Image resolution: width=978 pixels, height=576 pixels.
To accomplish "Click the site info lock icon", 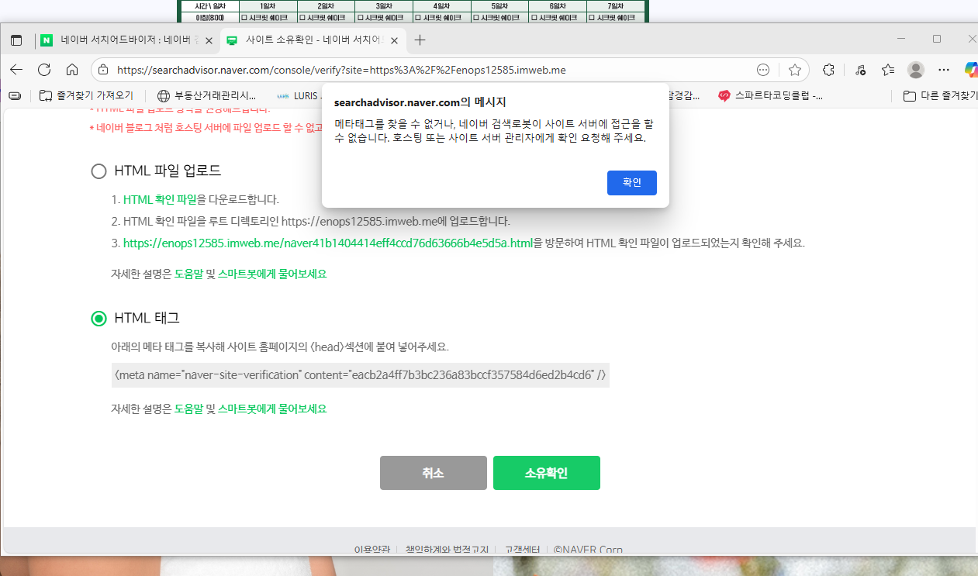I will pyautogui.click(x=105, y=70).
